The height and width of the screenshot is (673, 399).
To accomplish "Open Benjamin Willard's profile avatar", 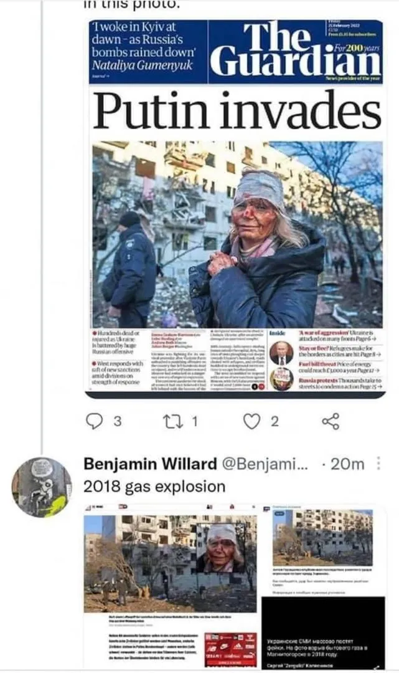I will (41, 487).
